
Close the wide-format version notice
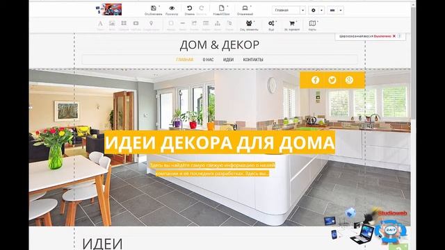click(394, 36)
